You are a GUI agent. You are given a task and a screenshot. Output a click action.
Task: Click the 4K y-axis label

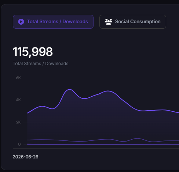(x=18, y=100)
